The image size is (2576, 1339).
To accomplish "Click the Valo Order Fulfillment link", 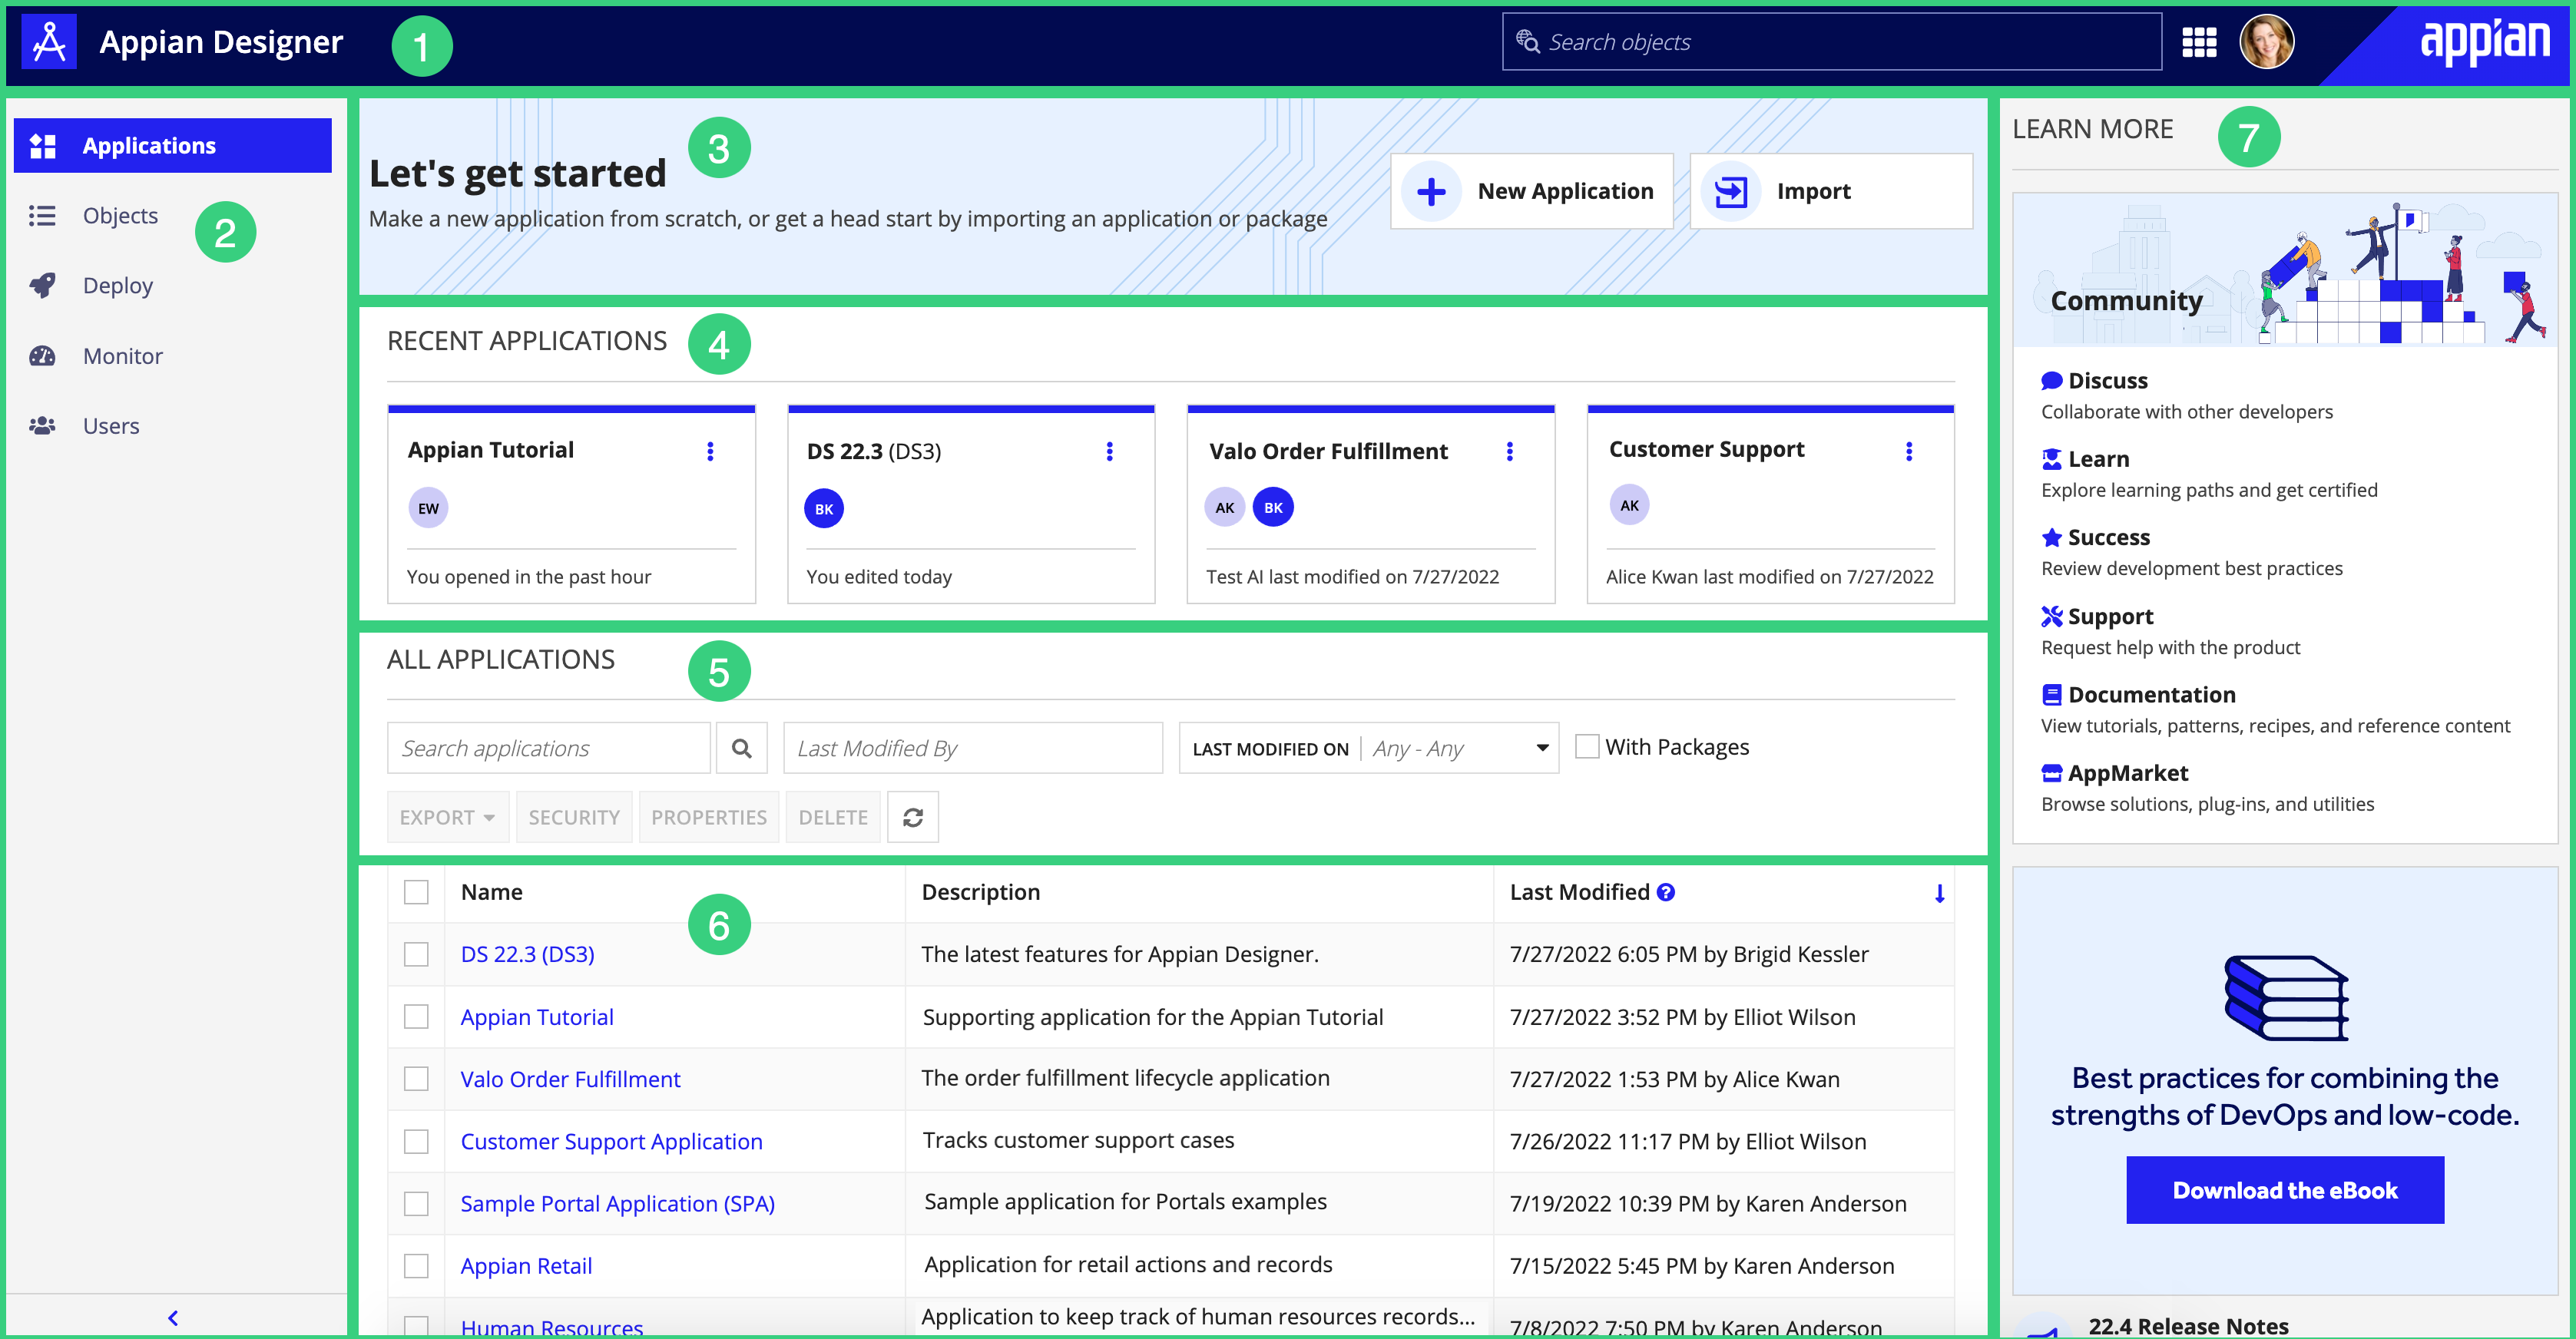I will point(569,1079).
